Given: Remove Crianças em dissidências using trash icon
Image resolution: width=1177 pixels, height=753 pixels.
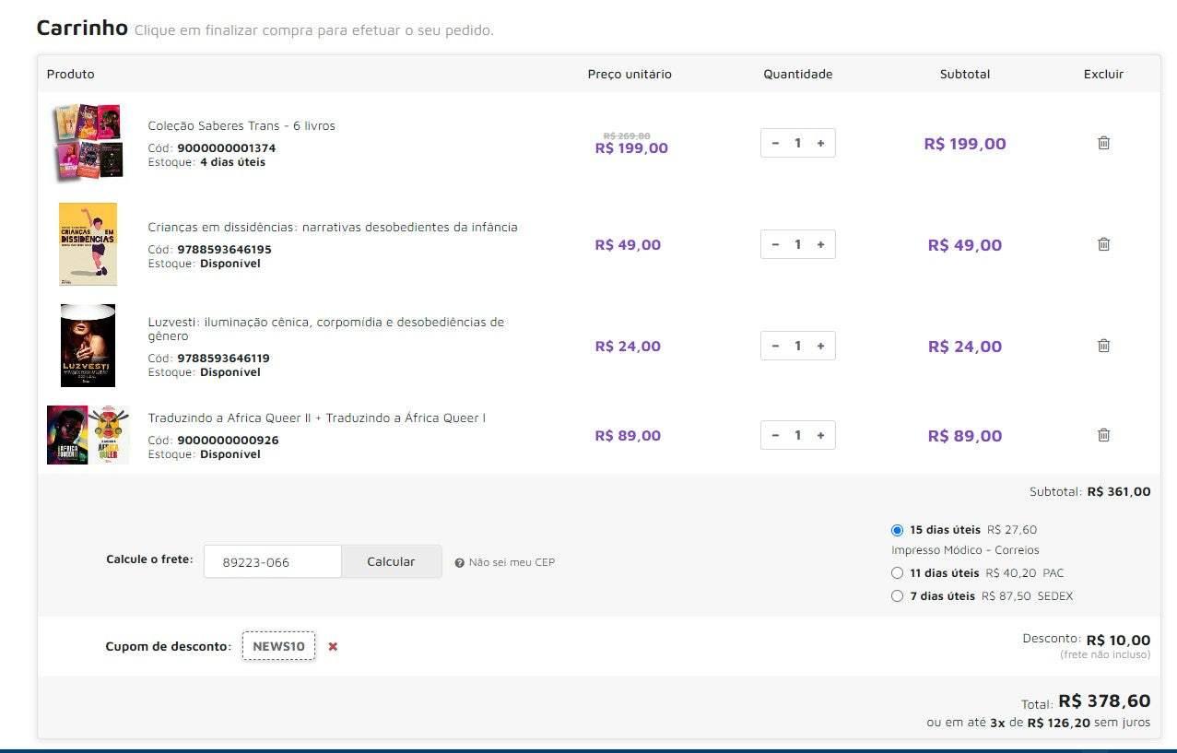Looking at the screenshot, I should point(1103,244).
